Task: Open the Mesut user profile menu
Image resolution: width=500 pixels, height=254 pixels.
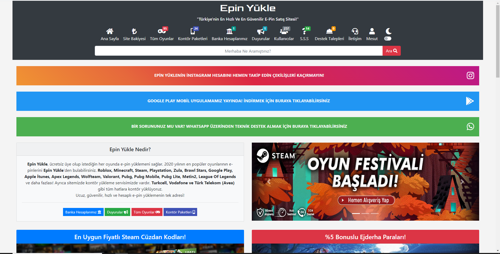Action: coord(372,34)
